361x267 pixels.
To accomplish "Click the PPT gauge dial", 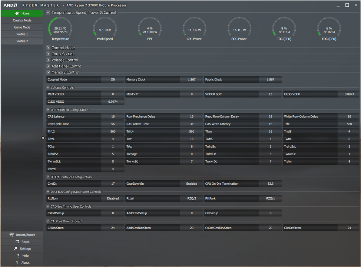I will 150,27.
